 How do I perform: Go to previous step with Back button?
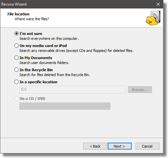point(95,146)
